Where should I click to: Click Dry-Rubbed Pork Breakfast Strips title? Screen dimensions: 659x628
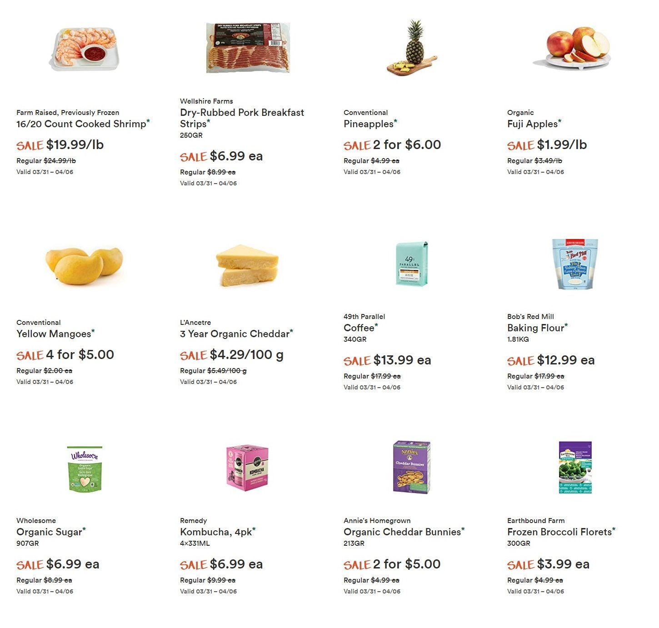tap(242, 118)
